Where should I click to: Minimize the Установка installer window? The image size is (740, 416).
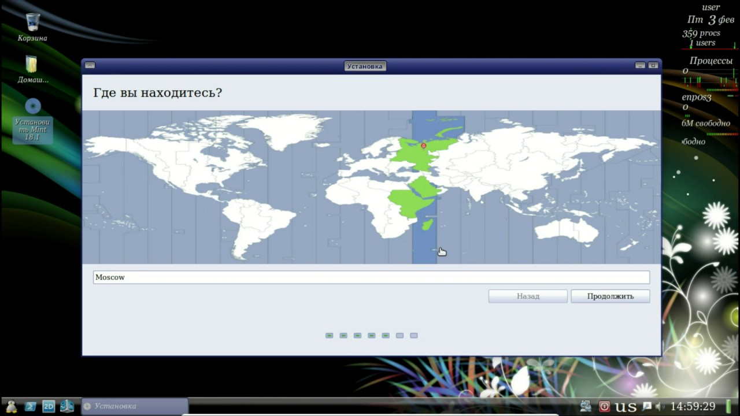(x=640, y=66)
